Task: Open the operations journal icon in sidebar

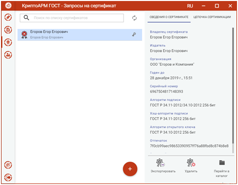Action: pos(8,165)
